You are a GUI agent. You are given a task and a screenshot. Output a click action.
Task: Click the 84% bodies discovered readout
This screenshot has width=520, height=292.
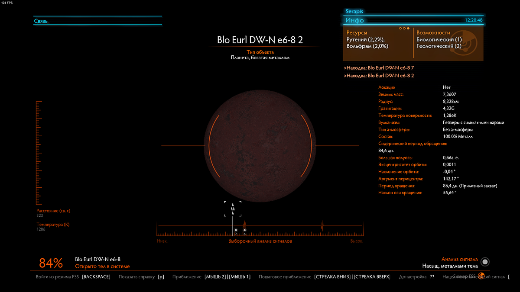[51, 263]
